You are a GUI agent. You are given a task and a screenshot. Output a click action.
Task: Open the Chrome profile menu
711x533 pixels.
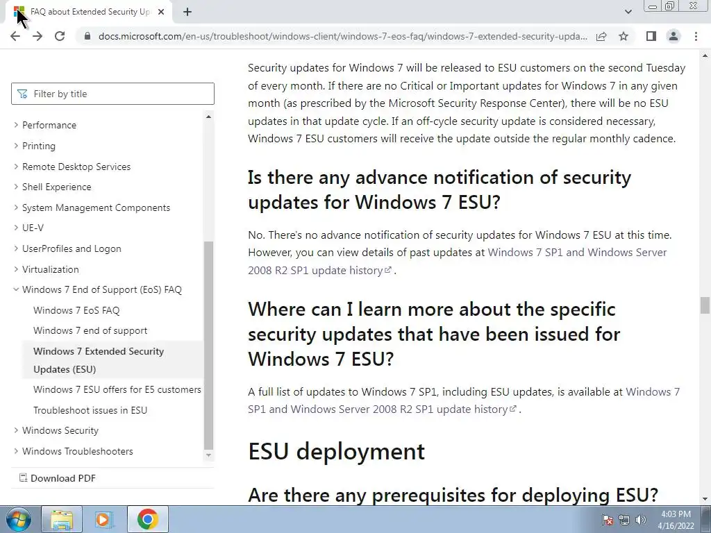pyautogui.click(x=674, y=36)
